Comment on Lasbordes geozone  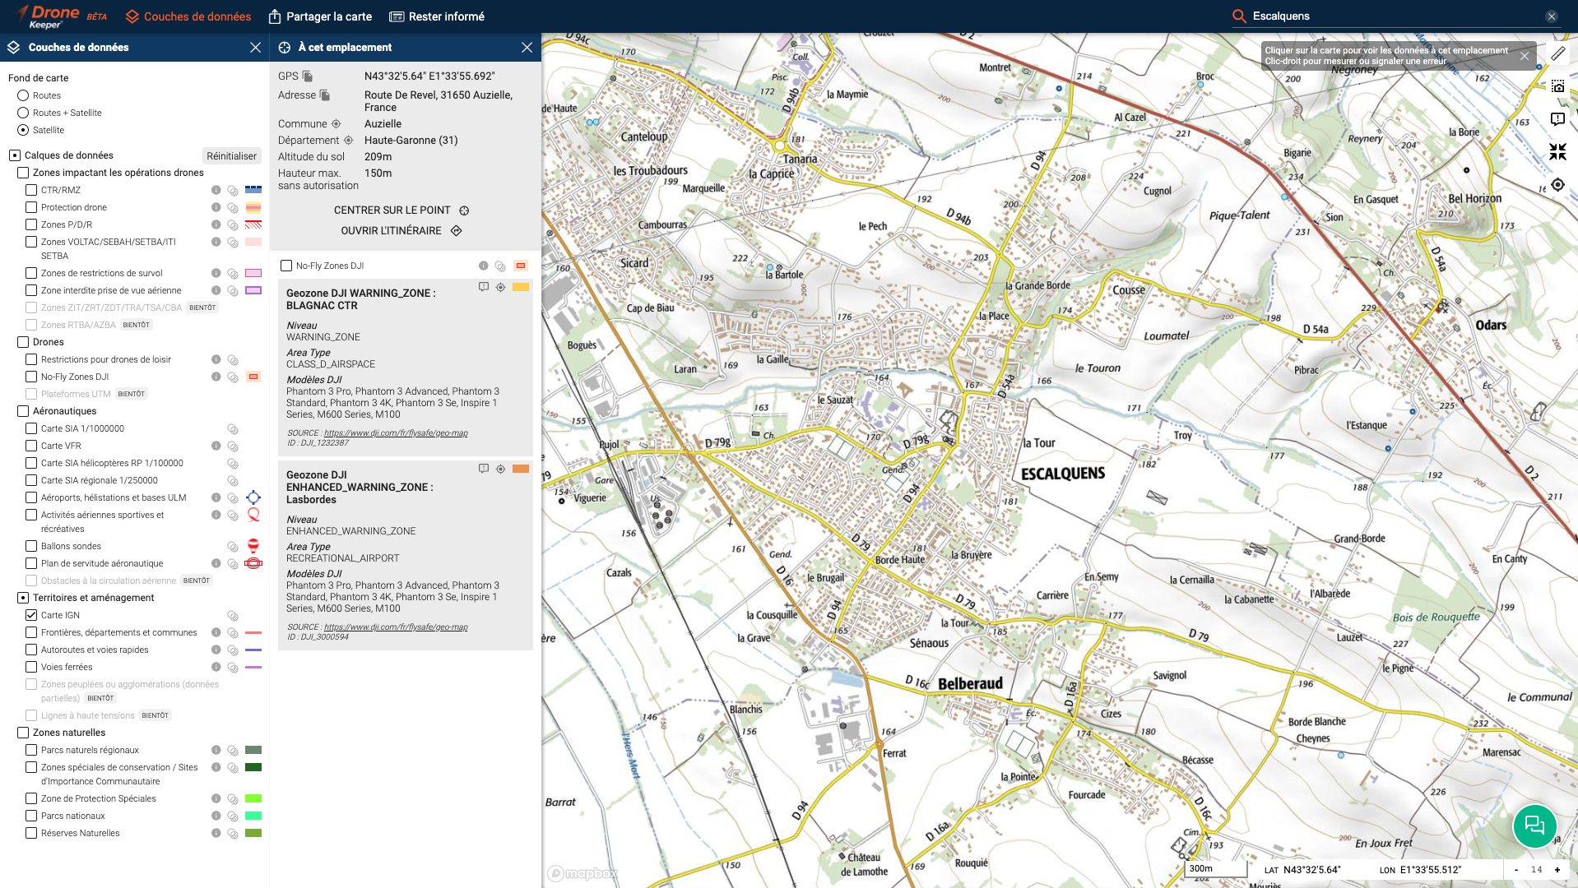[x=484, y=469]
